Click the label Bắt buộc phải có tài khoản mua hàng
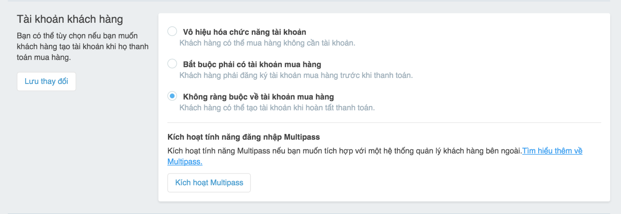This screenshot has height=214, width=621. [252, 64]
